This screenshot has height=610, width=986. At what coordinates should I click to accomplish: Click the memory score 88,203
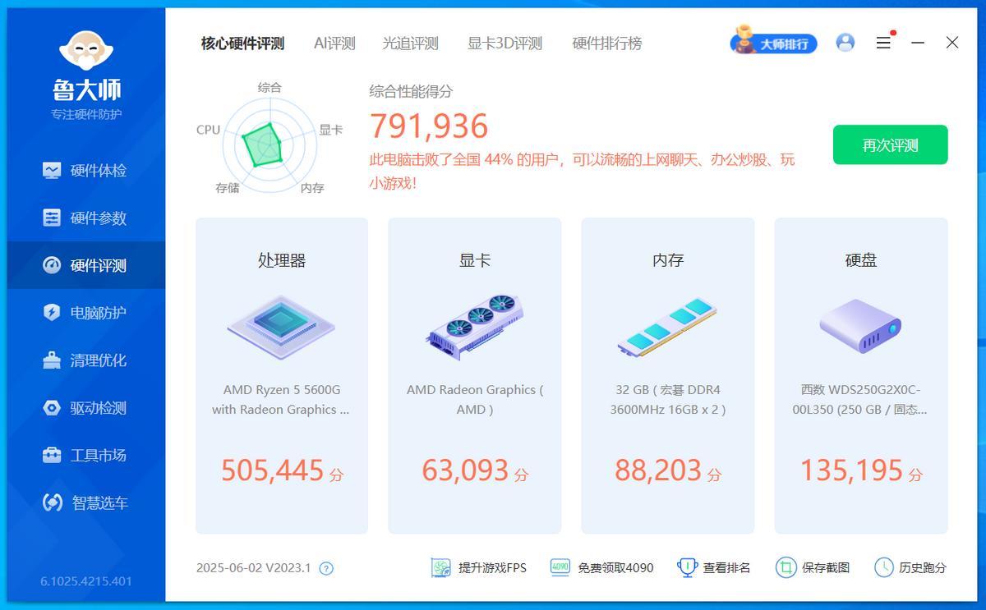(658, 470)
